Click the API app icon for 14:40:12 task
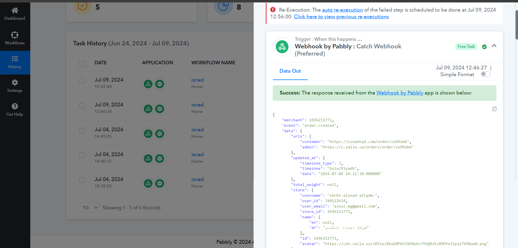Image resolution: width=518 pixels, height=248 pixels. (160, 159)
